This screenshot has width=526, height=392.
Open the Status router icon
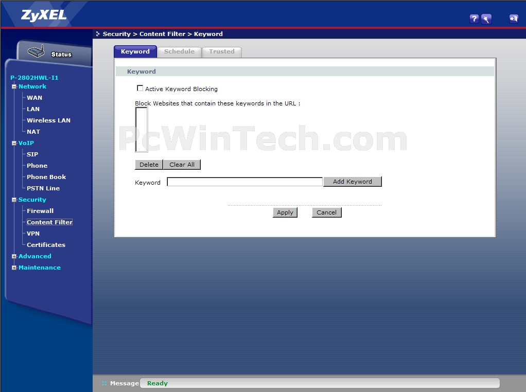(x=36, y=51)
